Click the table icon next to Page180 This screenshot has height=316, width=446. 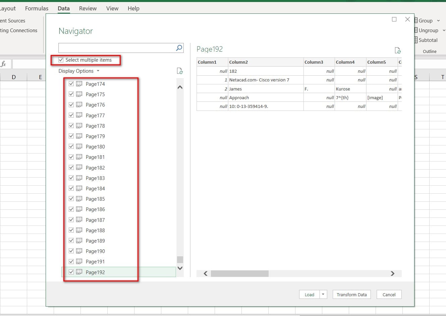point(79,146)
